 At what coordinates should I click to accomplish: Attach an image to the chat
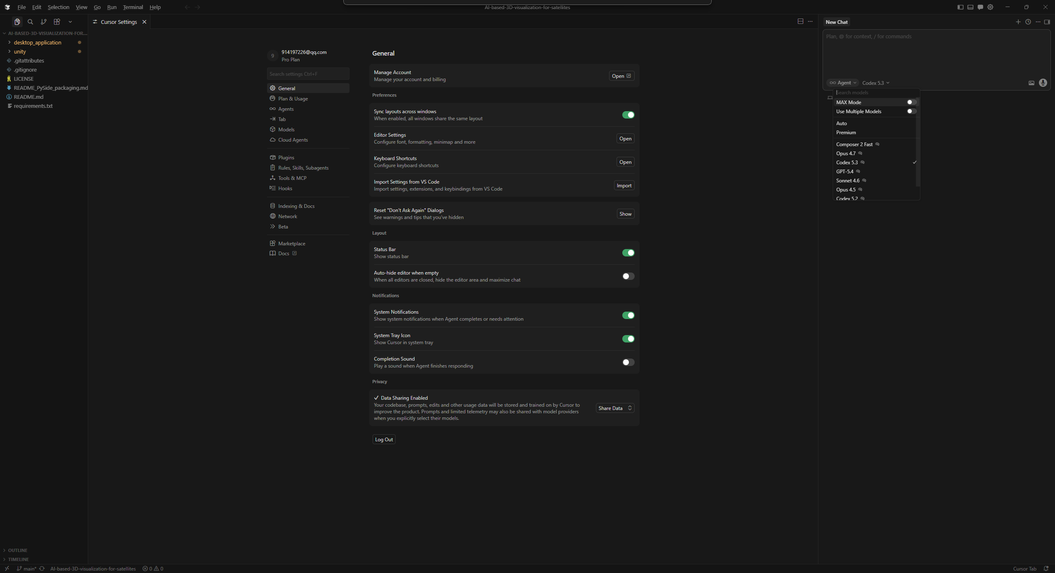1032,83
